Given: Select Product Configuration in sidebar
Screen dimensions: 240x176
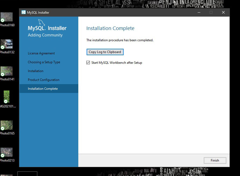Looking at the screenshot, I should pos(44,80).
